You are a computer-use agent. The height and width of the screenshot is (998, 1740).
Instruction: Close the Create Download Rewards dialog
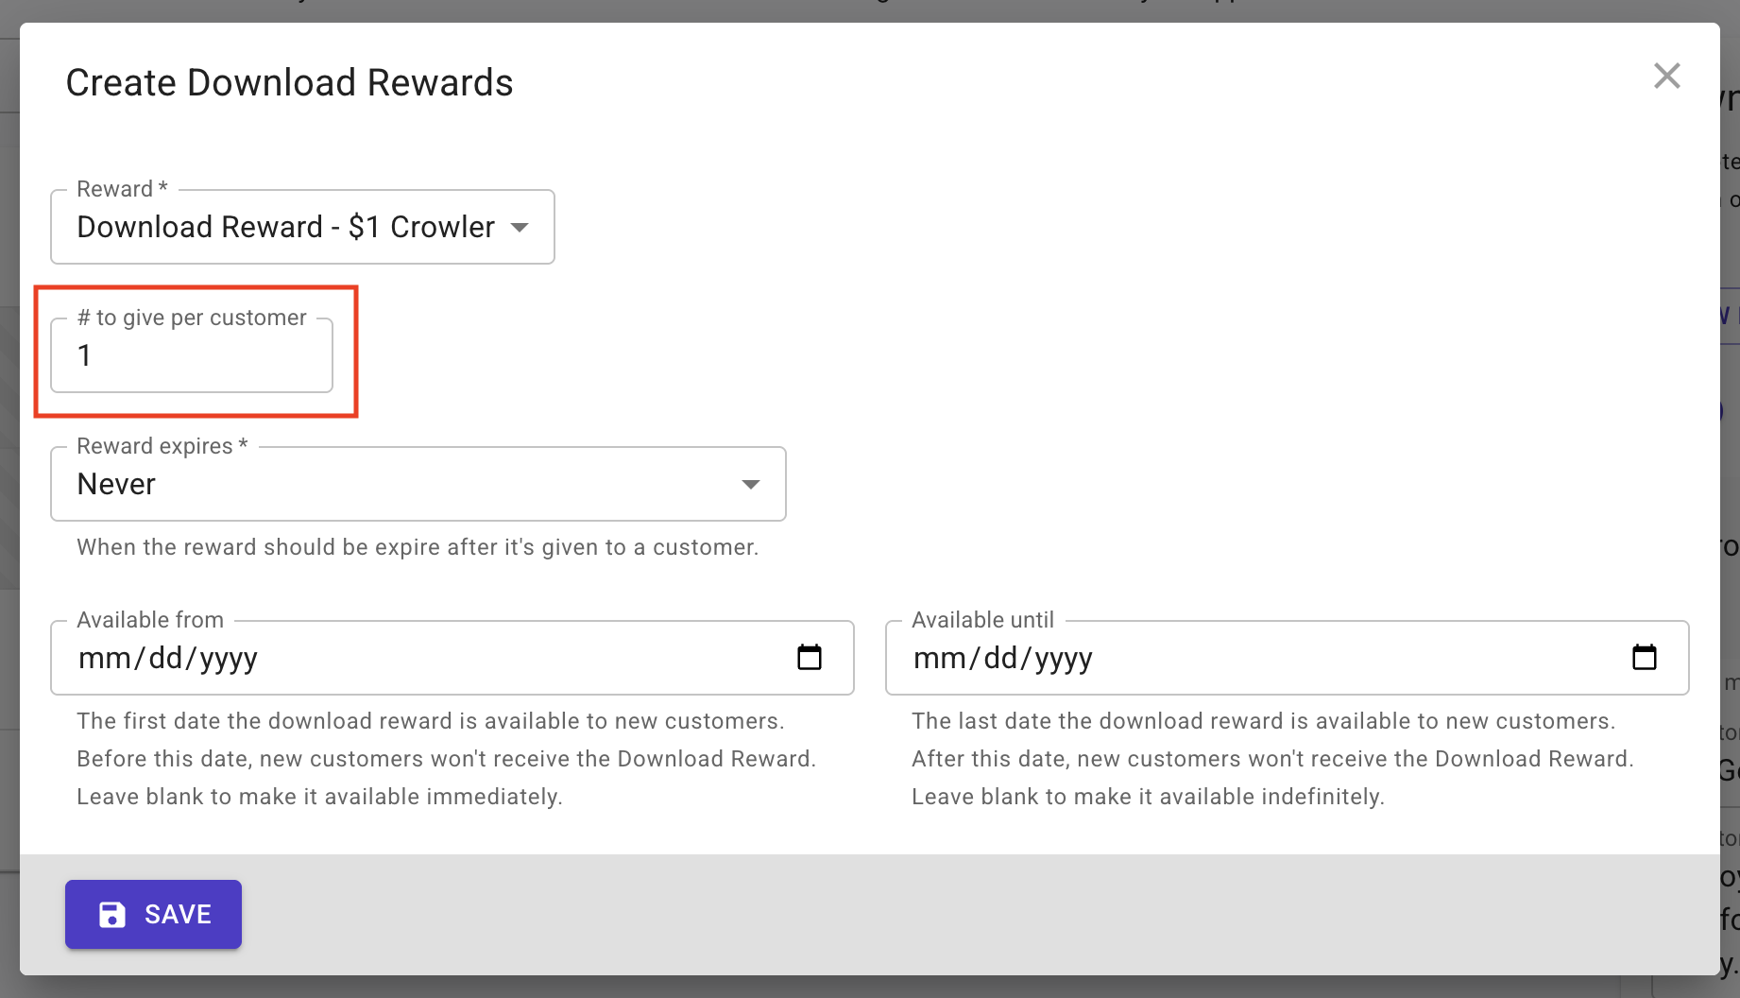click(1666, 76)
